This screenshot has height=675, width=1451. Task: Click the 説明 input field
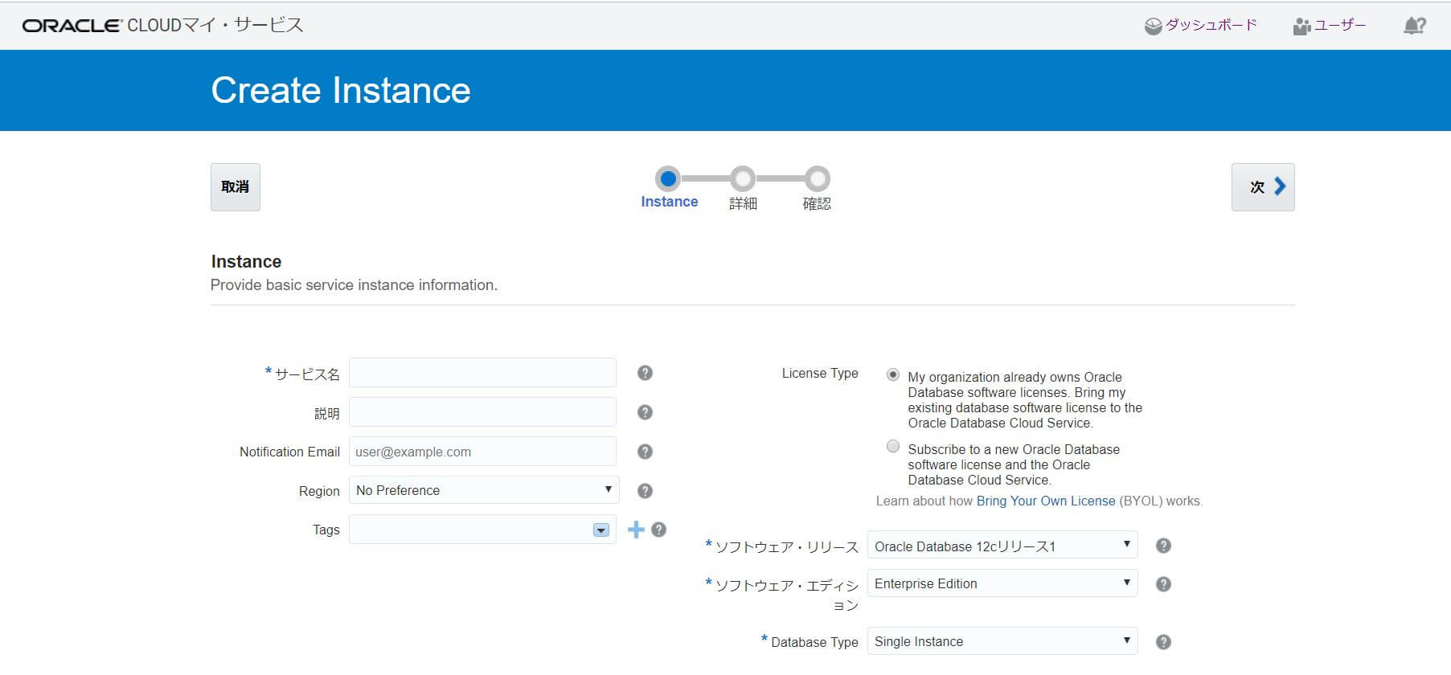pos(482,412)
